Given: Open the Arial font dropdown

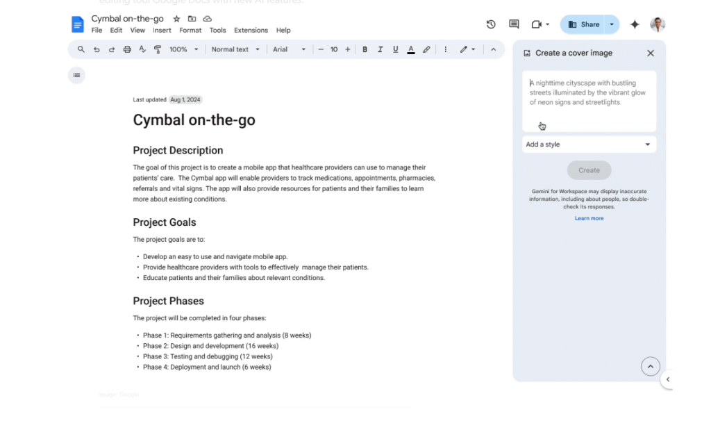Looking at the screenshot, I should click(x=287, y=49).
